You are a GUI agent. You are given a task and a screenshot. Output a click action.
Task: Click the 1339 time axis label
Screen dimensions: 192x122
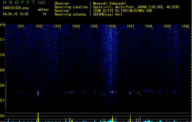[x=167, y=26]
